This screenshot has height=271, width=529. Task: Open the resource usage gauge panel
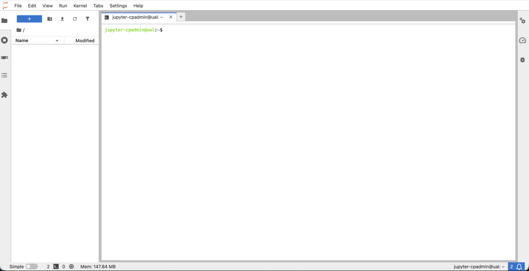point(522,40)
